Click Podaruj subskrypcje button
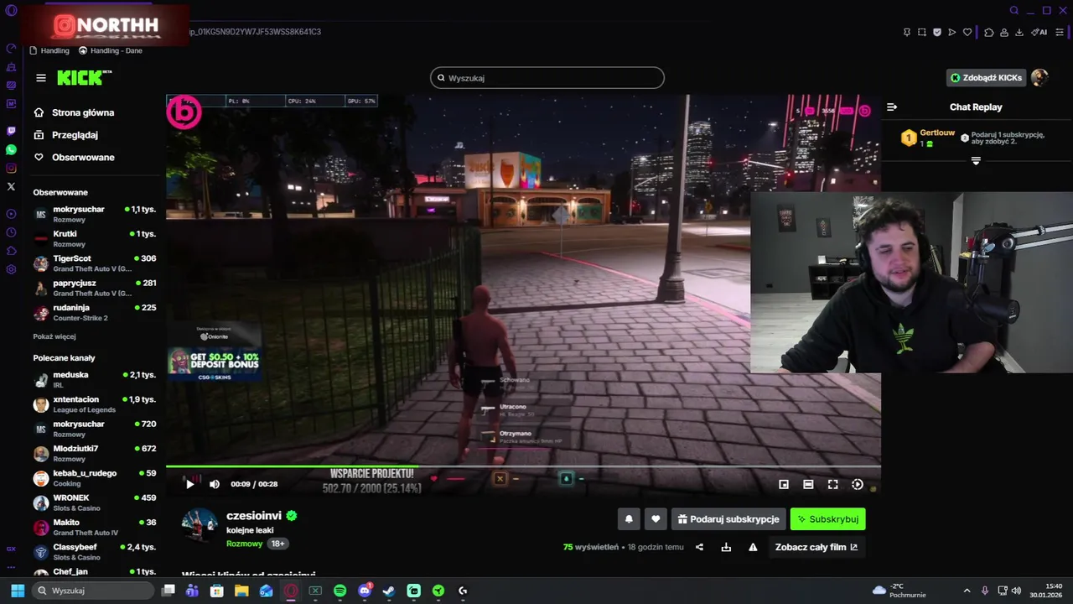Image resolution: width=1073 pixels, height=604 pixels. (728, 519)
